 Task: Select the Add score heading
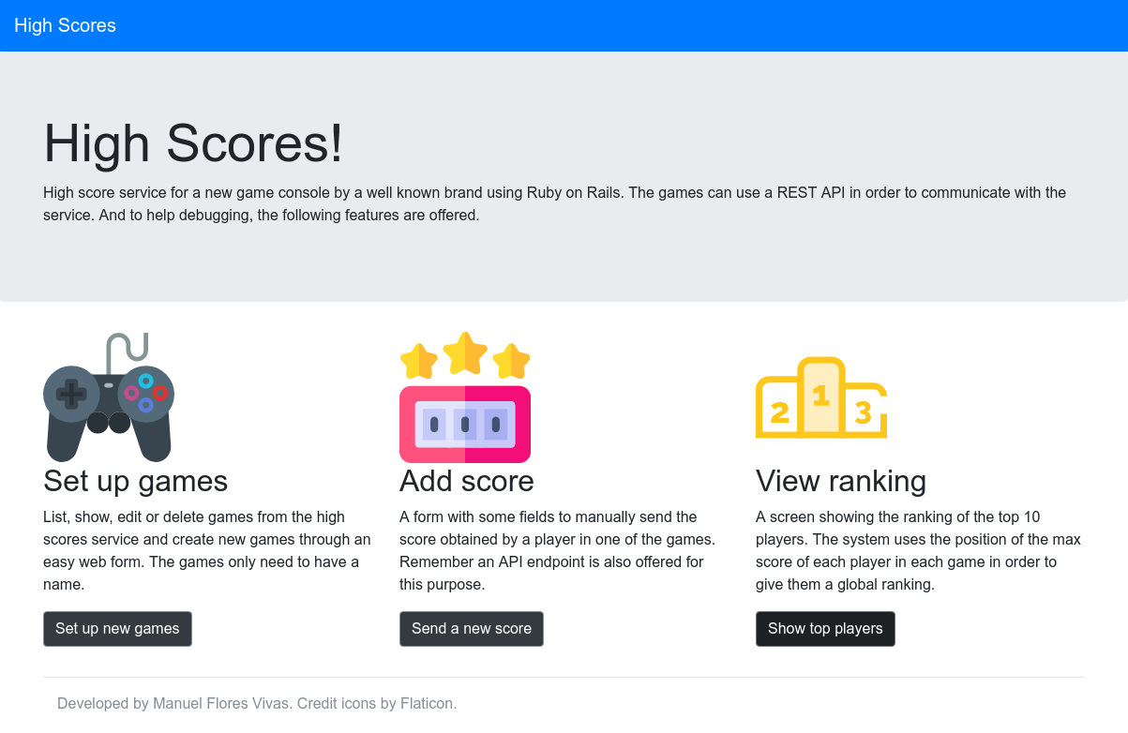[x=467, y=481]
